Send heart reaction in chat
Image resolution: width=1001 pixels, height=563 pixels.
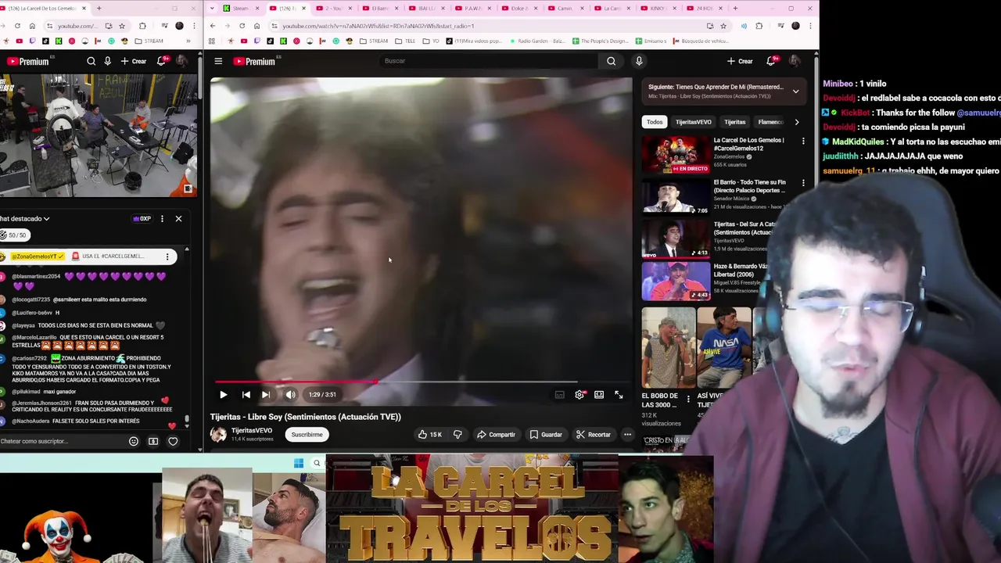pyautogui.click(x=173, y=442)
